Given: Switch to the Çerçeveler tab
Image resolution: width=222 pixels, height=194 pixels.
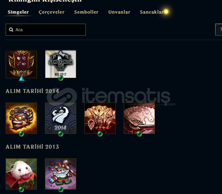Looking at the screenshot, I should [51, 12].
